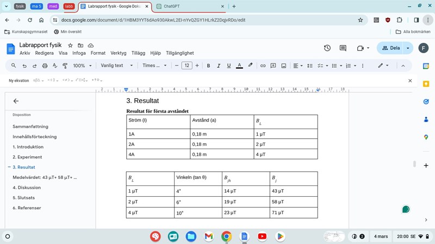This screenshot has width=435, height=244.
Task: Open the comments history icon
Action: tap(343, 48)
